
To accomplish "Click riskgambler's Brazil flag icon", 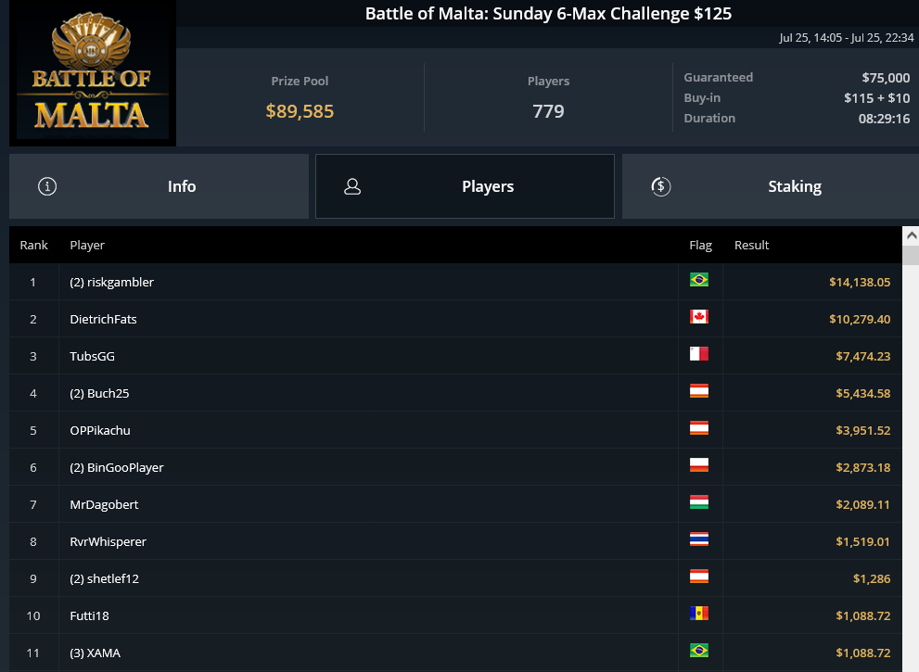I will coord(698,280).
